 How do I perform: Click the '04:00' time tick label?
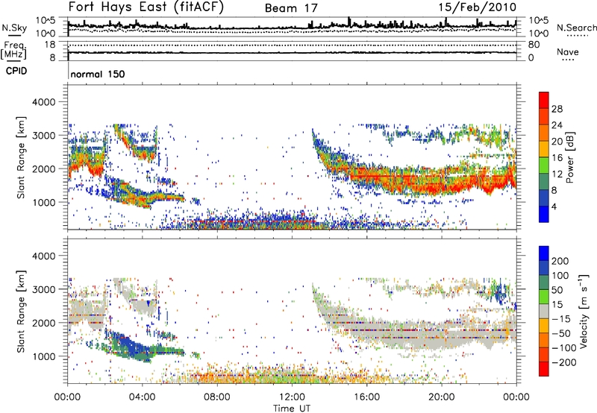tap(142, 397)
